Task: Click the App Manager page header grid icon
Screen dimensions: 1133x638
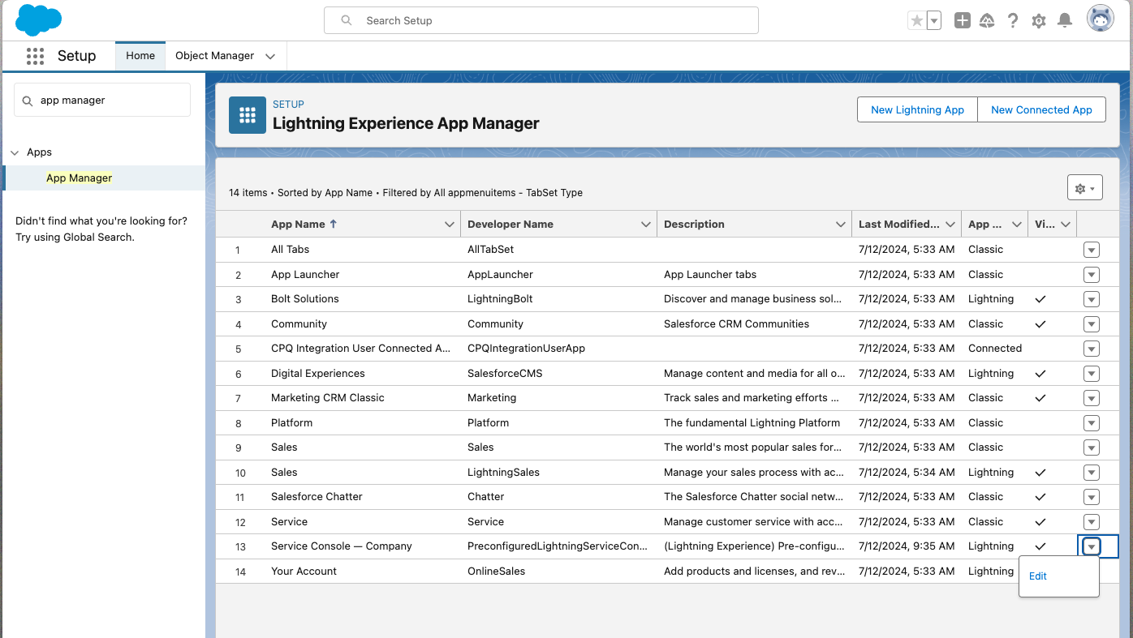Action: [x=247, y=115]
